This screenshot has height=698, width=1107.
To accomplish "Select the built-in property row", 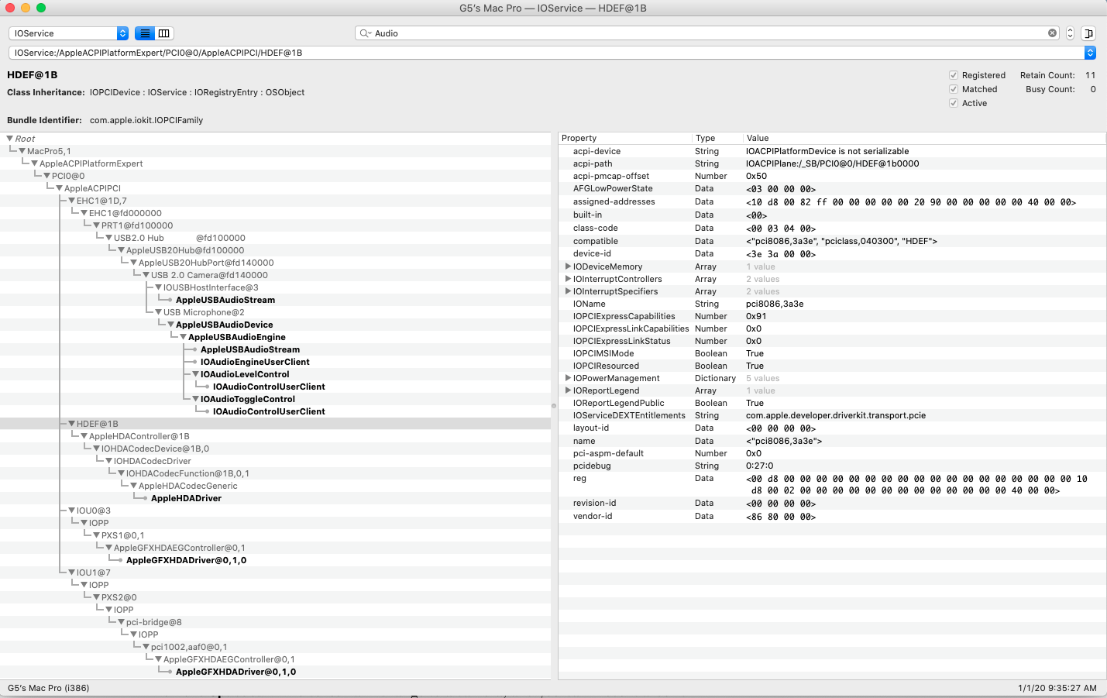I will click(x=832, y=215).
